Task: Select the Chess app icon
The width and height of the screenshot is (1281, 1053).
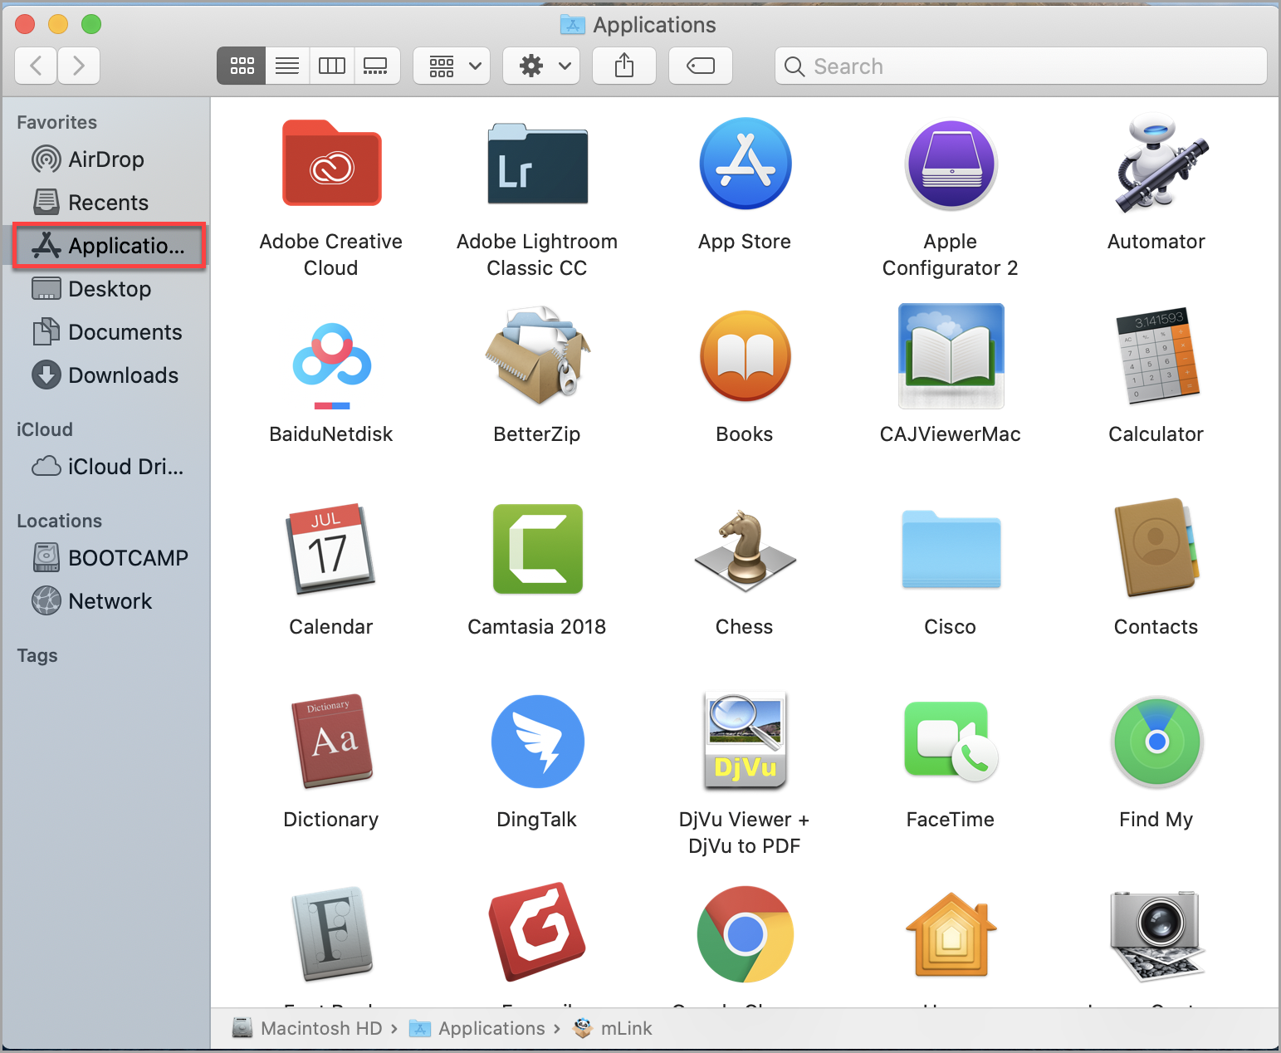Action: pyautogui.click(x=745, y=550)
